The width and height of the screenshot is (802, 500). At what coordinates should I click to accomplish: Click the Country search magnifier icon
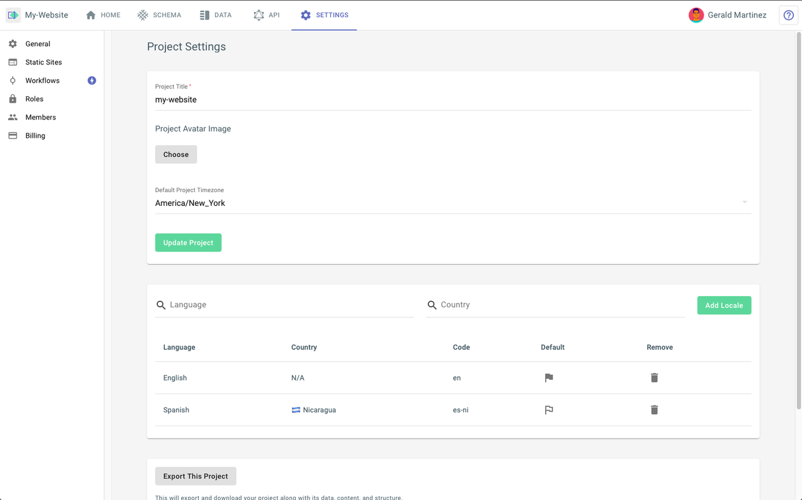pyautogui.click(x=432, y=305)
